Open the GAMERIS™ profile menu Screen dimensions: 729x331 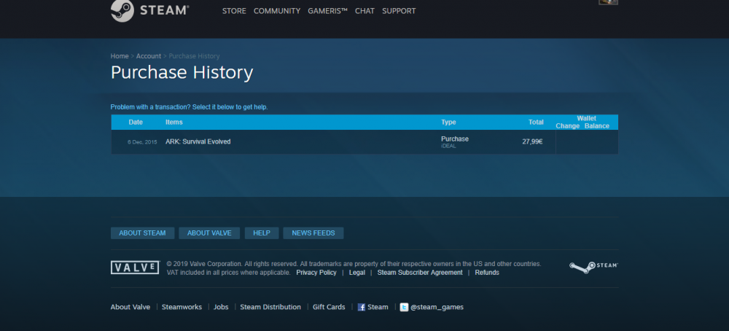click(x=328, y=11)
